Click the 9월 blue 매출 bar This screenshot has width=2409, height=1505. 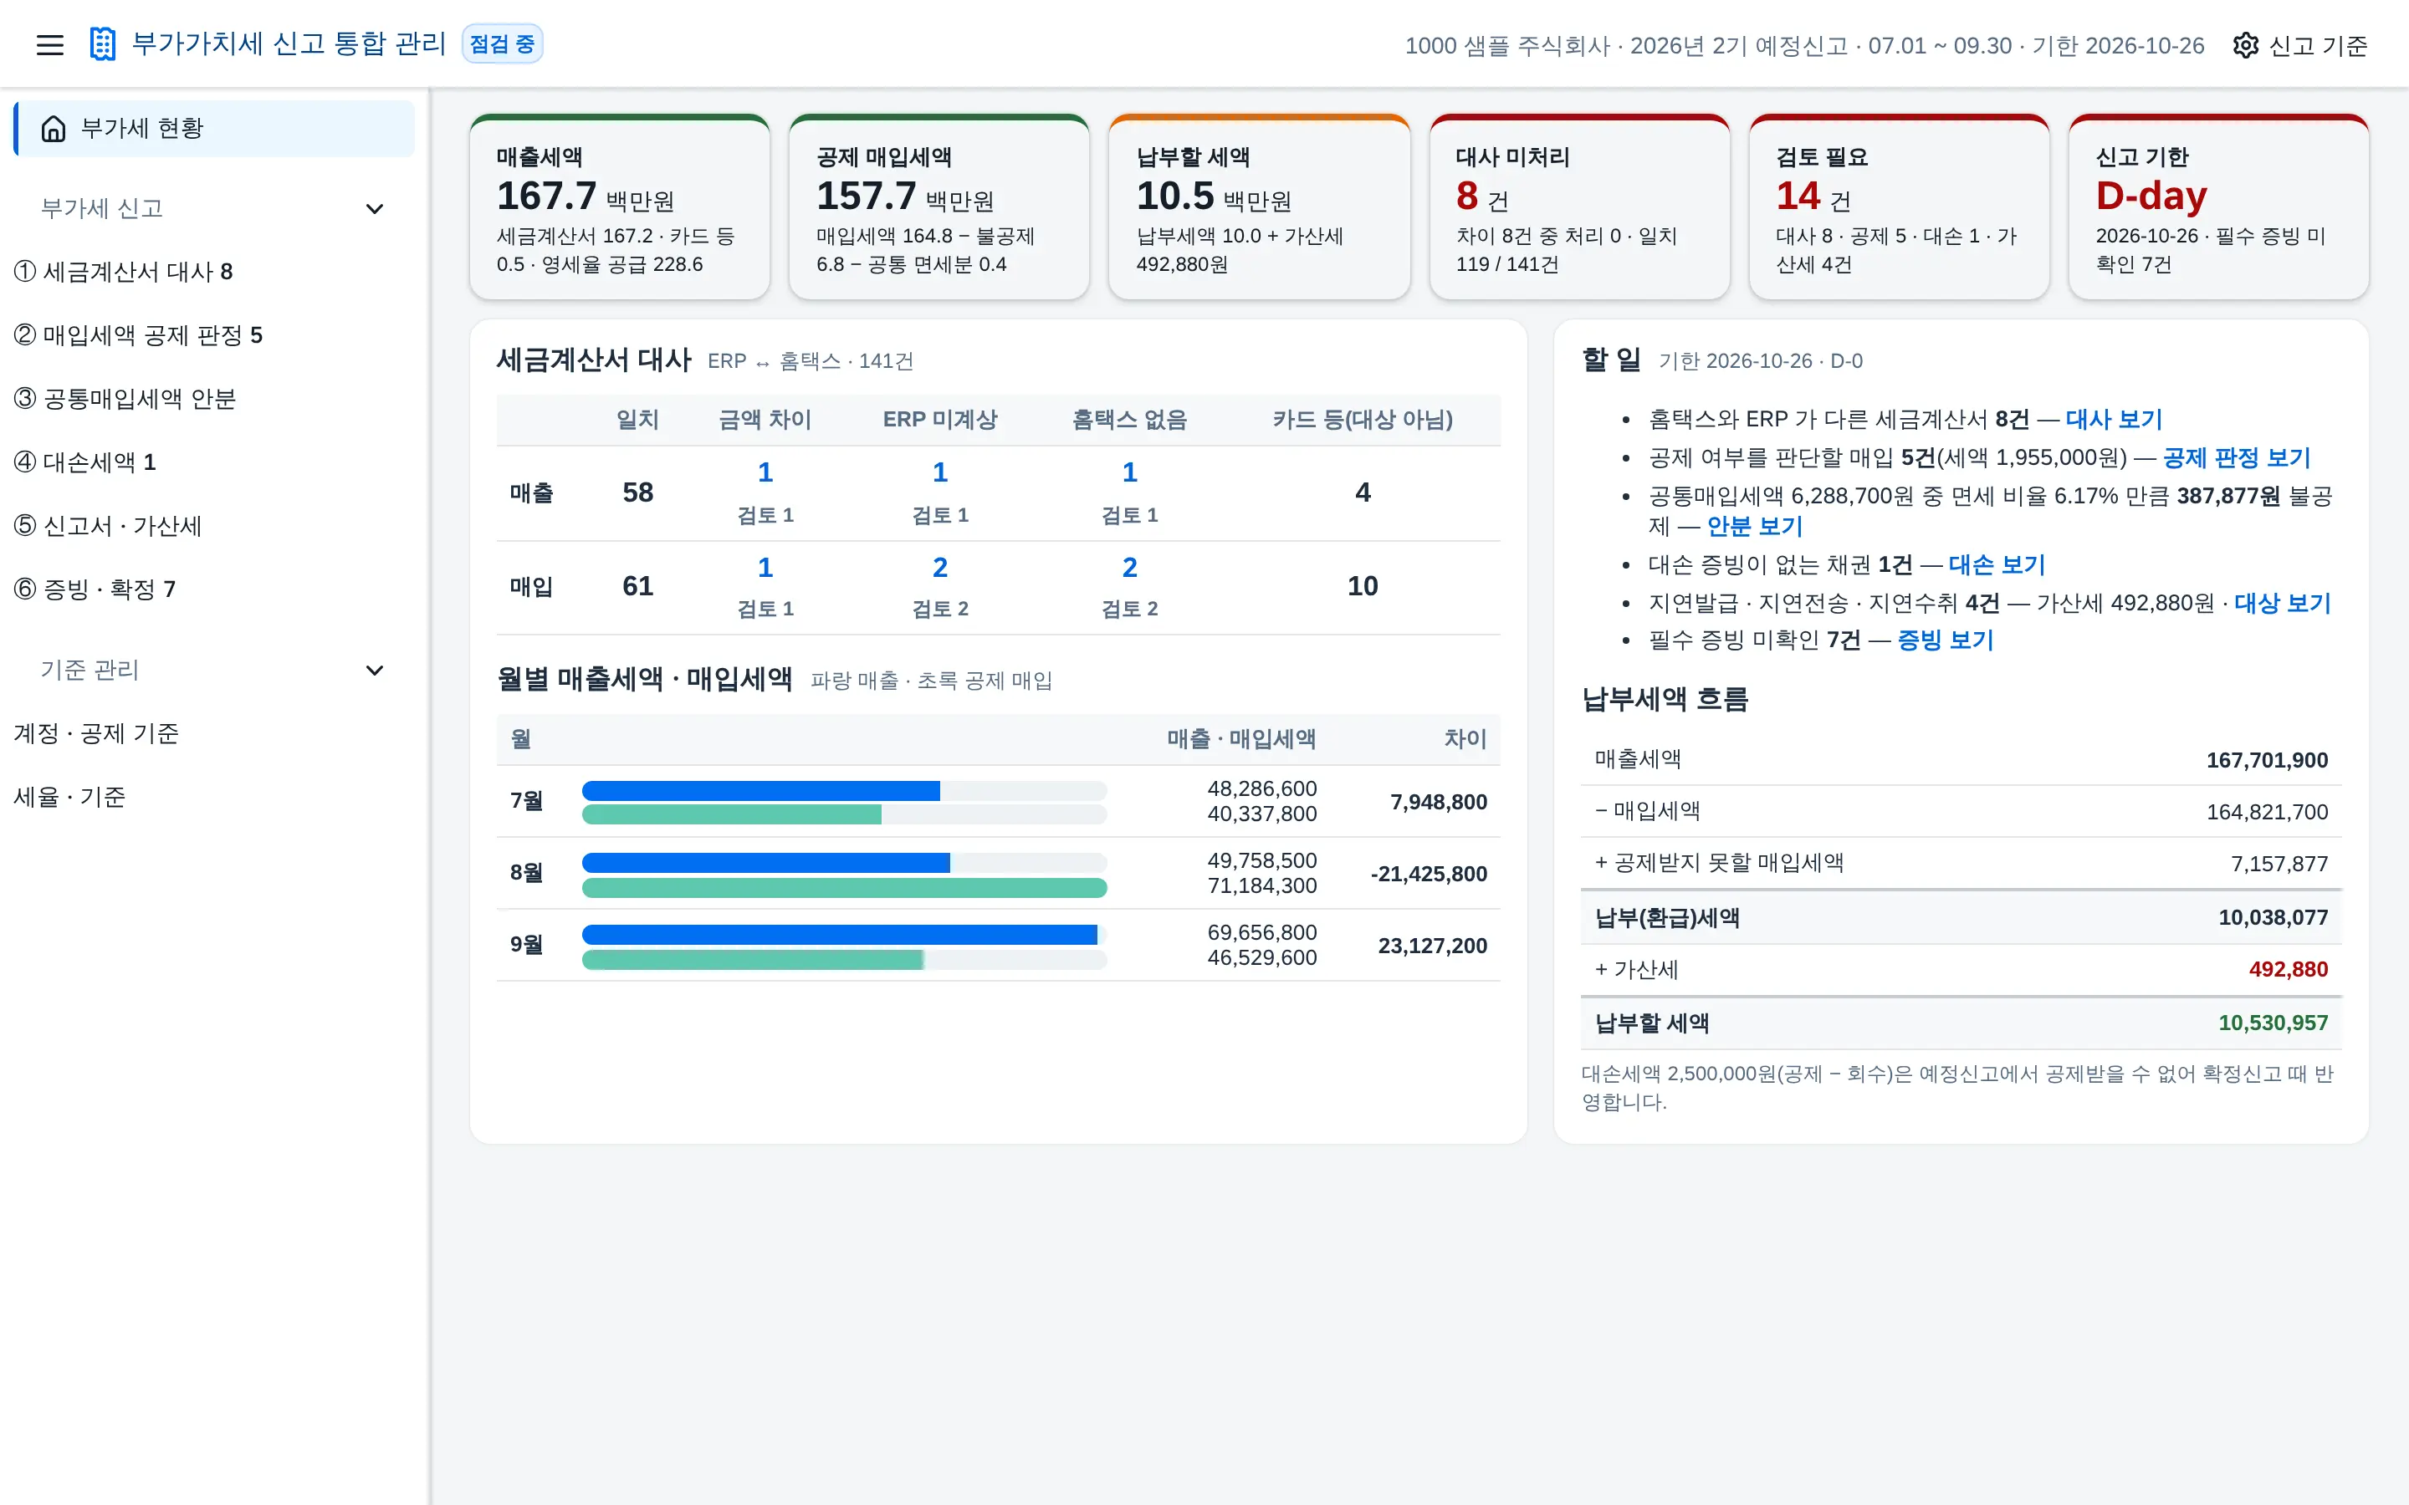tap(839, 935)
